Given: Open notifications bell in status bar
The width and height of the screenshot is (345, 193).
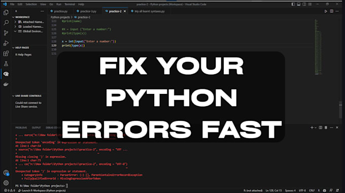Looking at the screenshot, I should point(337,190).
